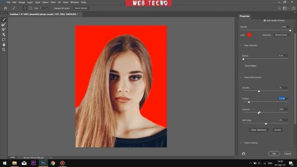Viewport: 297px width, 167px height.
Task: Open the Indicates Masked Areas dropdown
Action: click(x=282, y=35)
